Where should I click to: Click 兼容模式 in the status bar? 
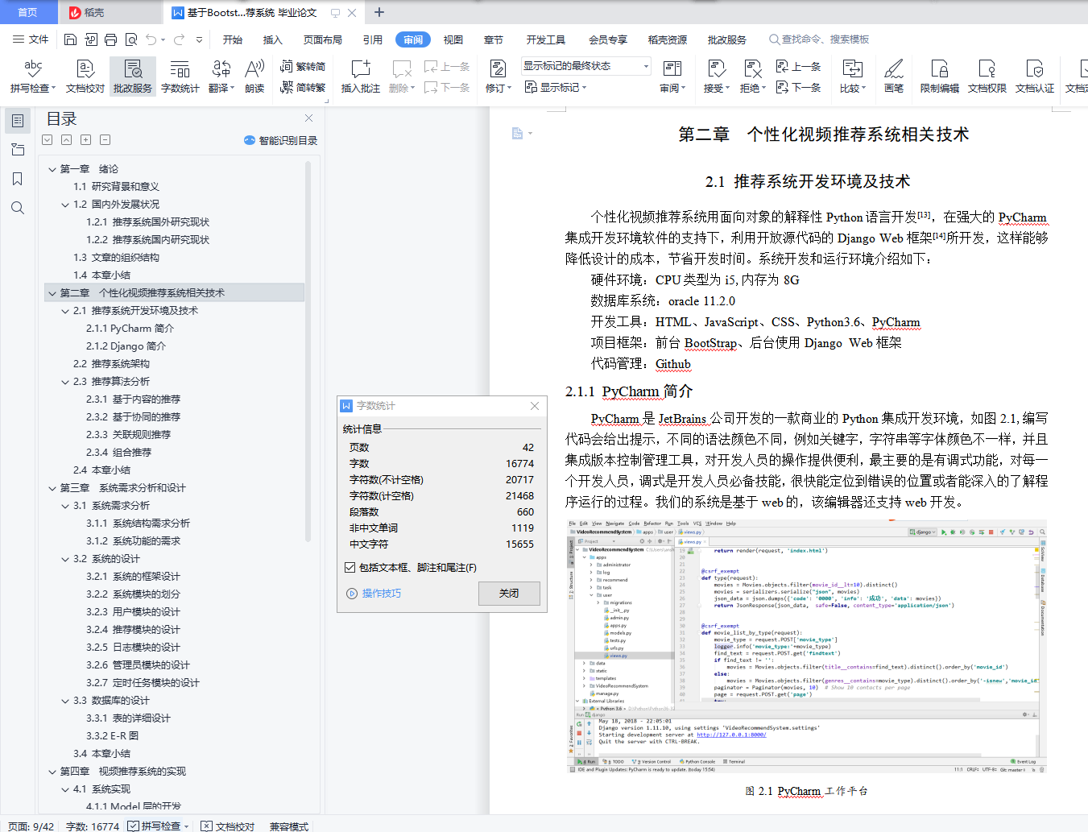289,826
